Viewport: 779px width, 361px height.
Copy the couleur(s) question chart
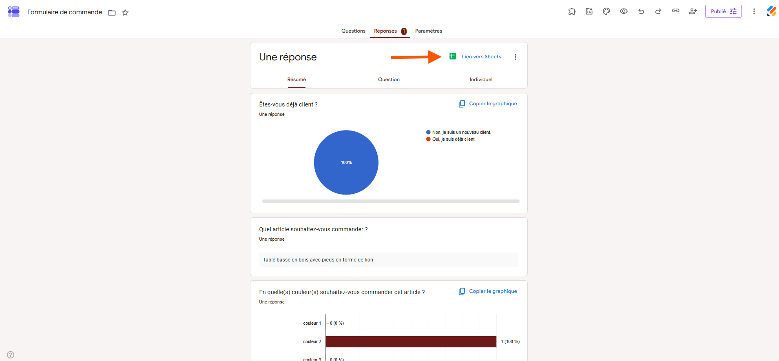(488, 291)
